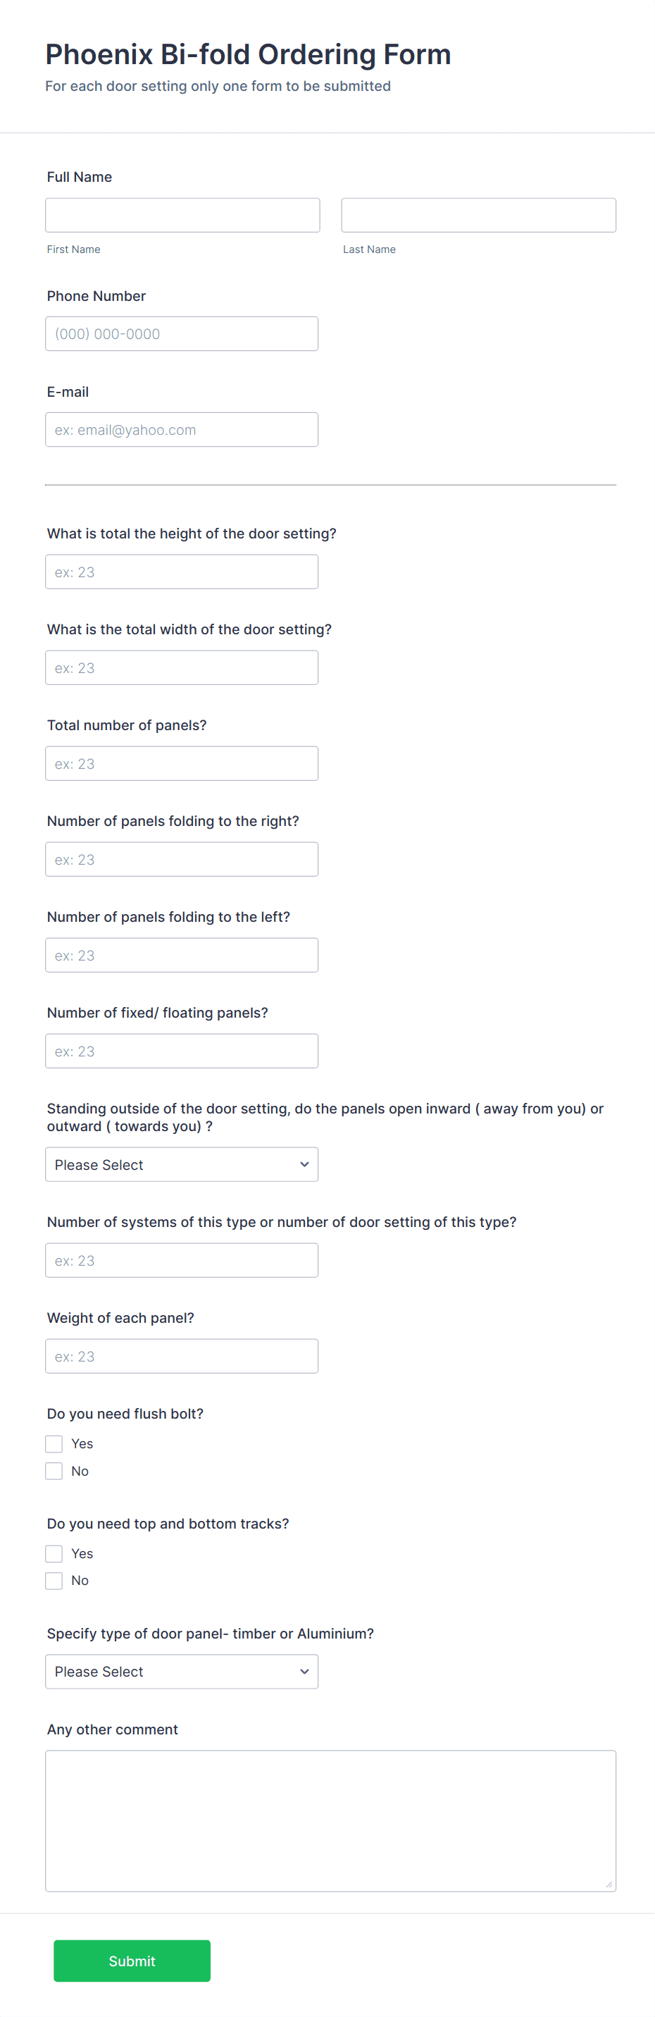The width and height of the screenshot is (655, 2017).
Task: Expand the timber or Aluminium Please Select menu
Action: click(x=182, y=1671)
